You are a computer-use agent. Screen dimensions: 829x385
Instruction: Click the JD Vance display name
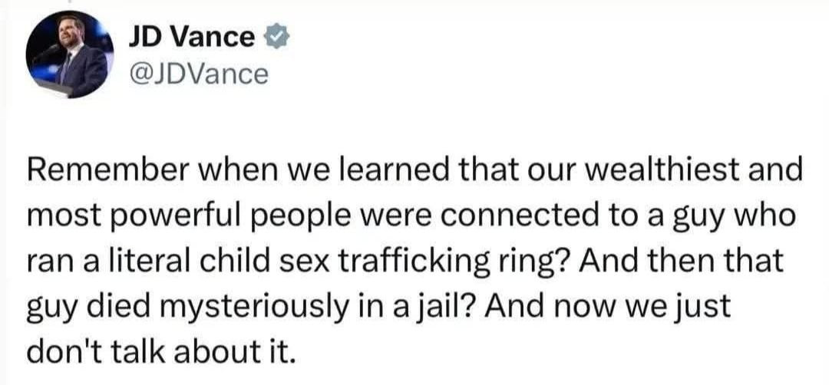point(192,37)
